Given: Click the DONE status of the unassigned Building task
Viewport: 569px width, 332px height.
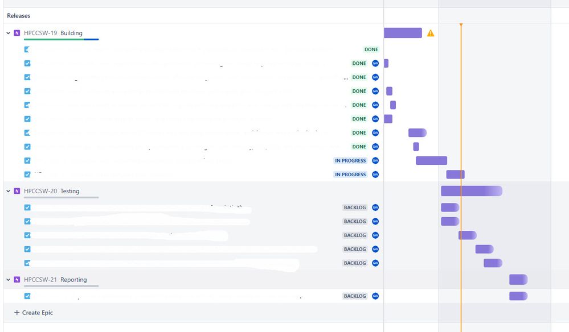Looking at the screenshot, I should [x=371, y=49].
